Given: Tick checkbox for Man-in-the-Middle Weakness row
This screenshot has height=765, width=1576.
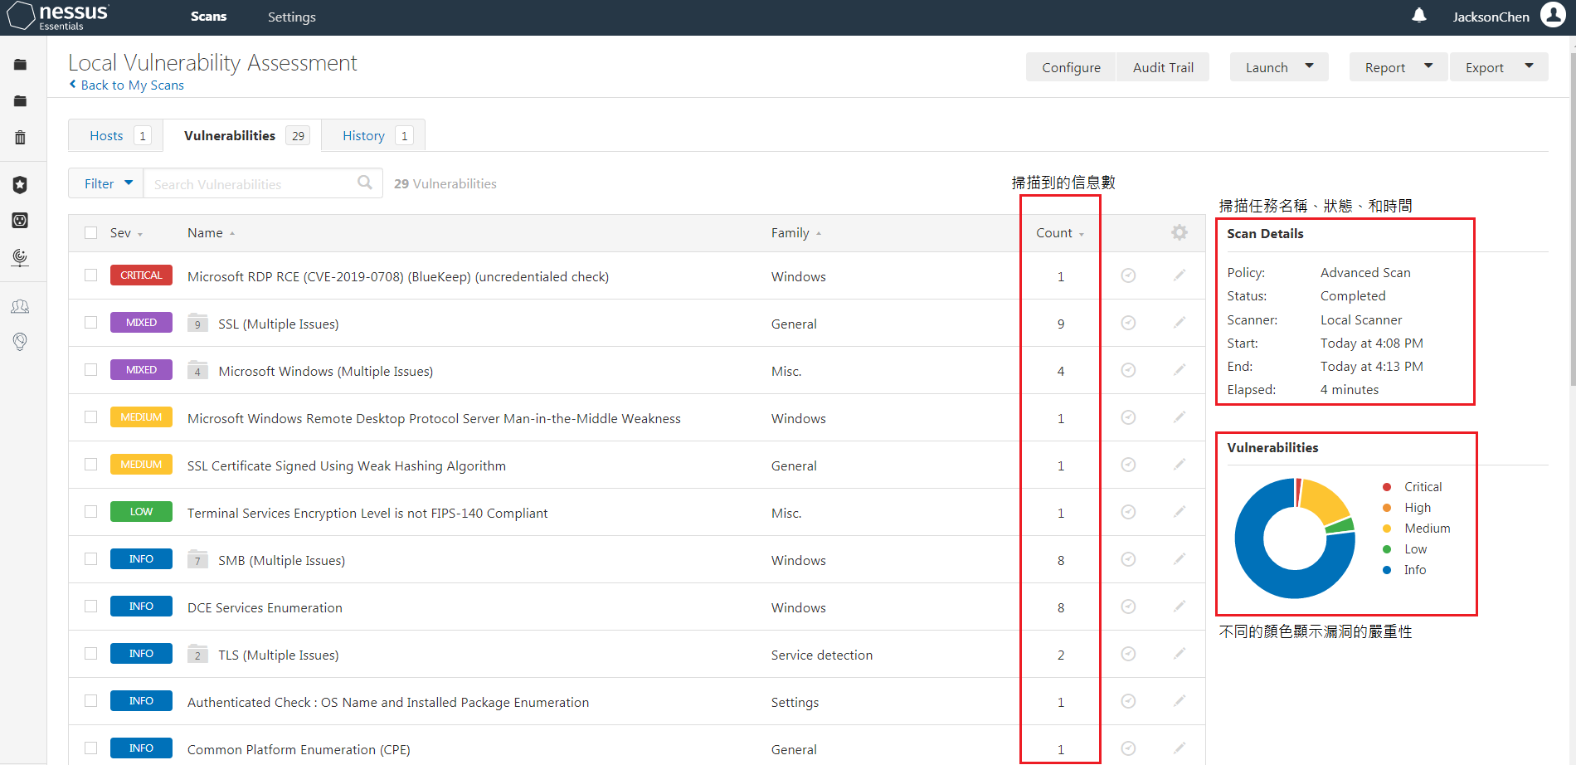Looking at the screenshot, I should (91, 417).
